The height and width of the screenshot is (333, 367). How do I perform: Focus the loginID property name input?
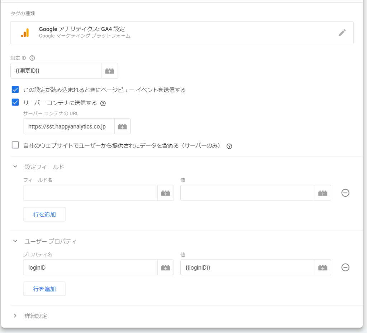(x=90, y=267)
